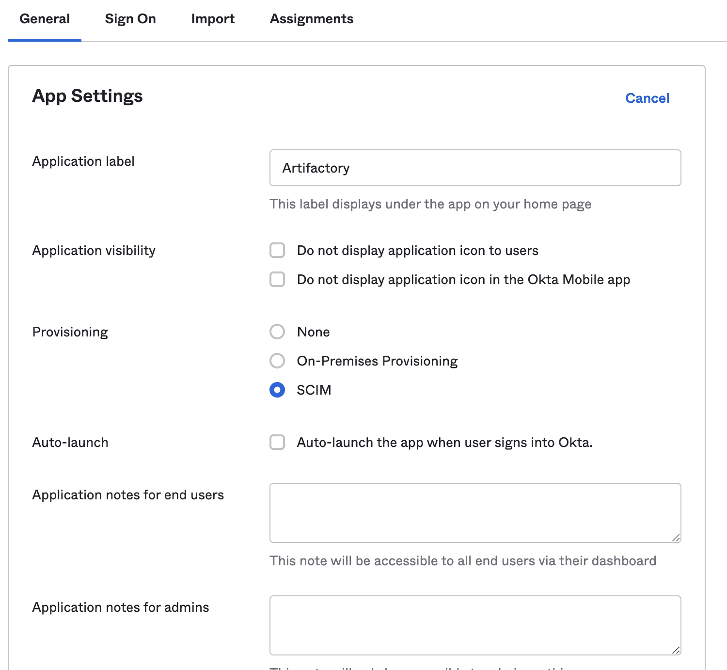Viewport: 727px width, 670px height.
Task: Select the None provisioning option
Action: click(277, 332)
